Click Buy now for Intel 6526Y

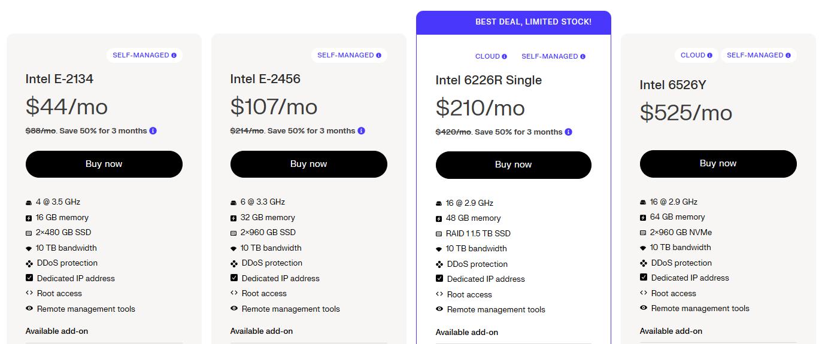point(718,164)
